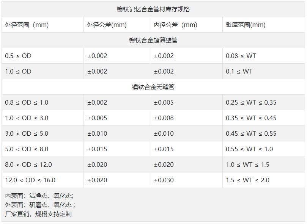This screenshot has height=224, width=307.
Task: Click the 镍钛合金超薄壁管 section row
Action: [153, 40]
